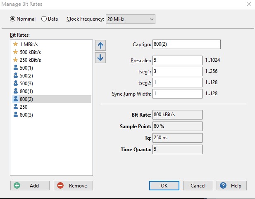Select the 500(3) list entry
This screenshot has width=255, height=199.
pyautogui.click(x=52, y=83)
